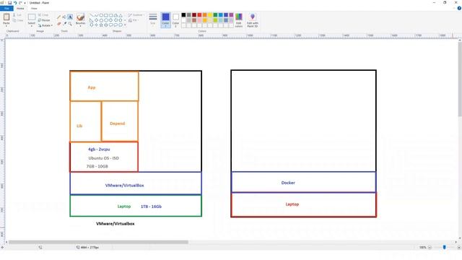Choose the Oval shape
The image size is (462, 260).
tap(101, 15)
